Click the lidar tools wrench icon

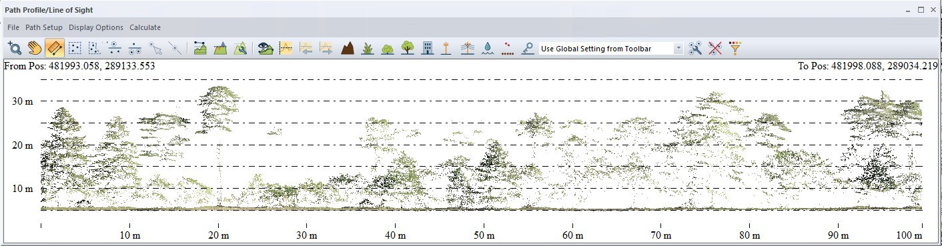pos(695,48)
